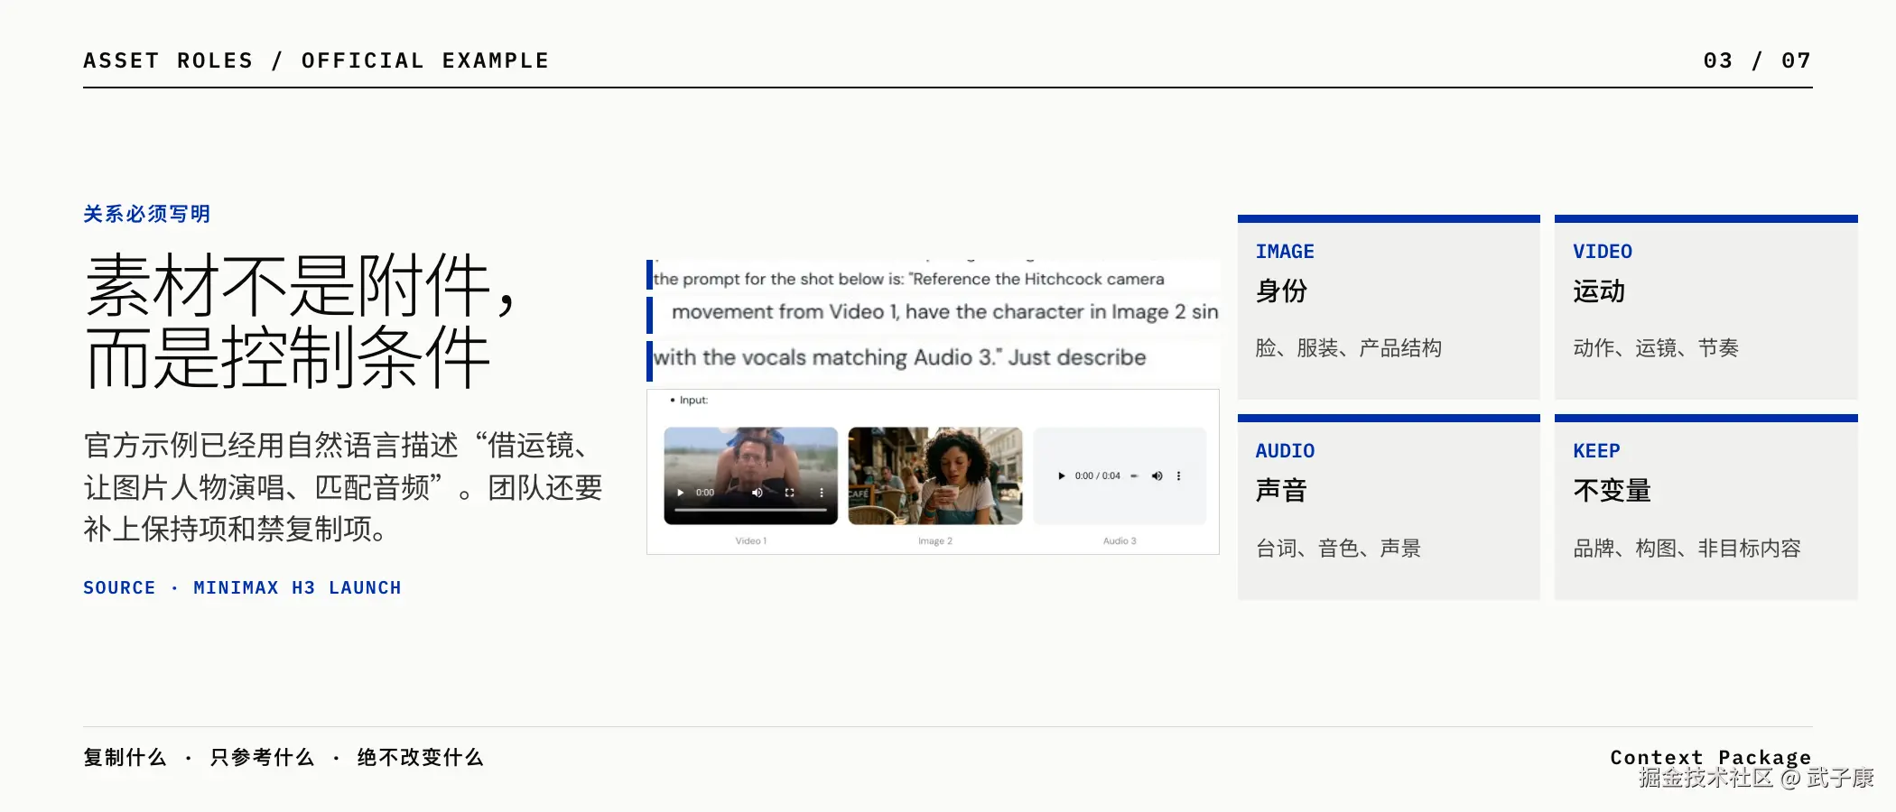Click the headline line '素材不是附件,'

(301, 286)
